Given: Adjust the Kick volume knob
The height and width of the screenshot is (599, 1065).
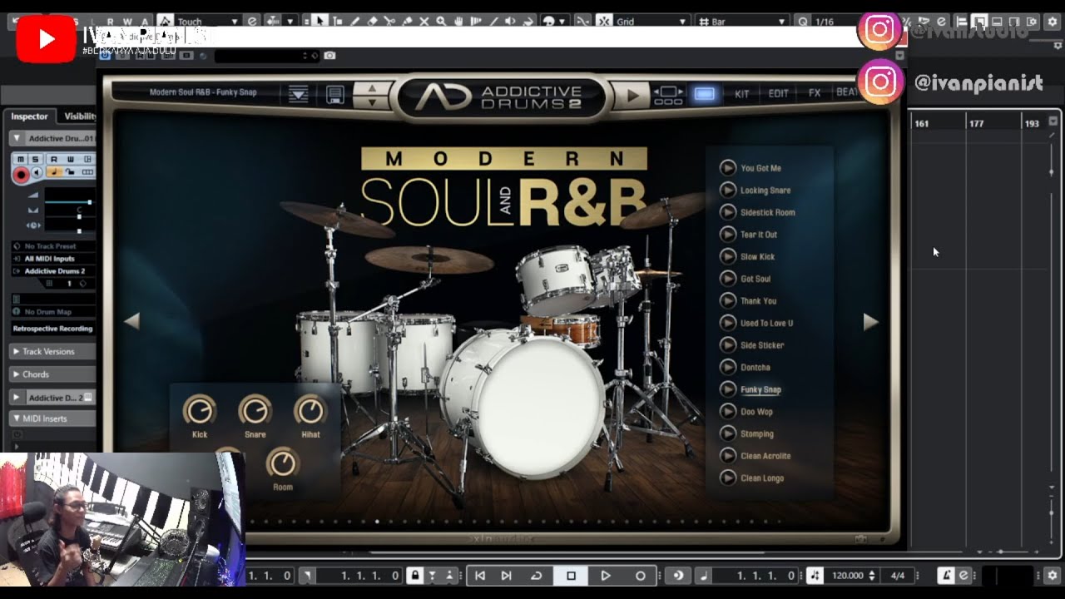Looking at the screenshot, I should pyautogui.click(x=200, y=411).
